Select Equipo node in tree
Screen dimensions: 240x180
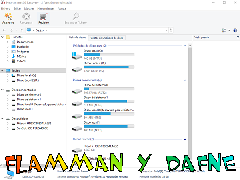pyautogui.click(x=16, y=70)
